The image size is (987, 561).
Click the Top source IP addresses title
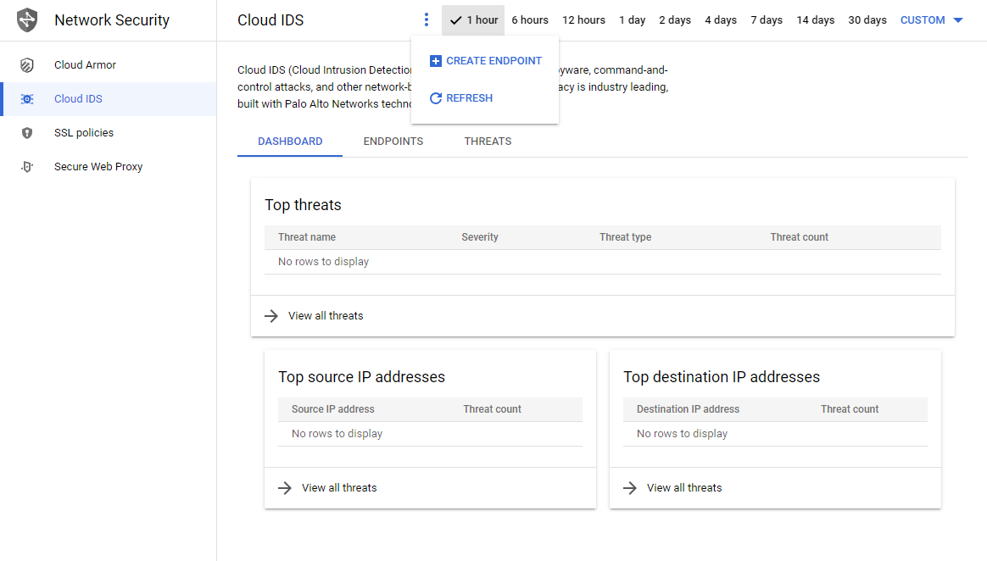pyautogui.click(x=361, y=377)
